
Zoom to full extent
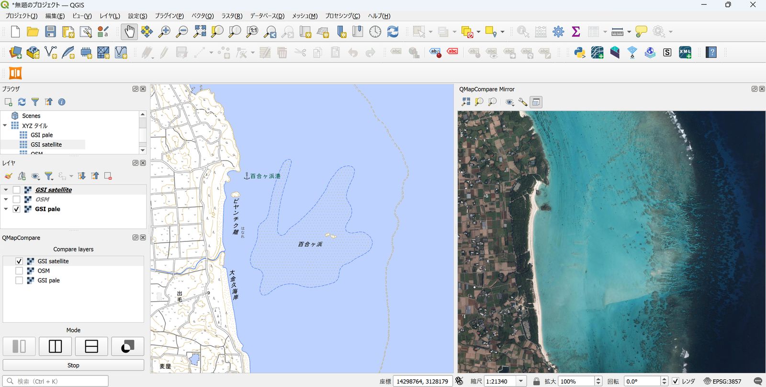pyautogui.click(x=200, y=32)
